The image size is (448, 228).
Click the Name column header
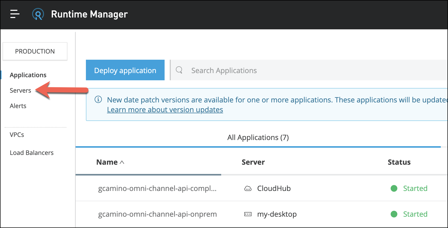(107, 162)
